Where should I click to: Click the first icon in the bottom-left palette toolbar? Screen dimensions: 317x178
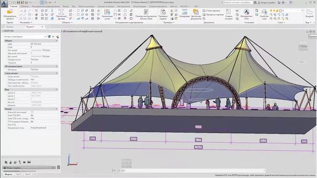coord(6,162)
